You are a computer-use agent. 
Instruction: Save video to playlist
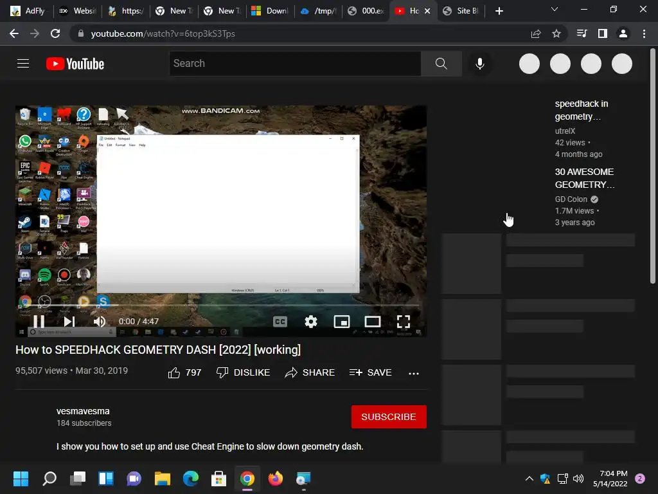371,372
